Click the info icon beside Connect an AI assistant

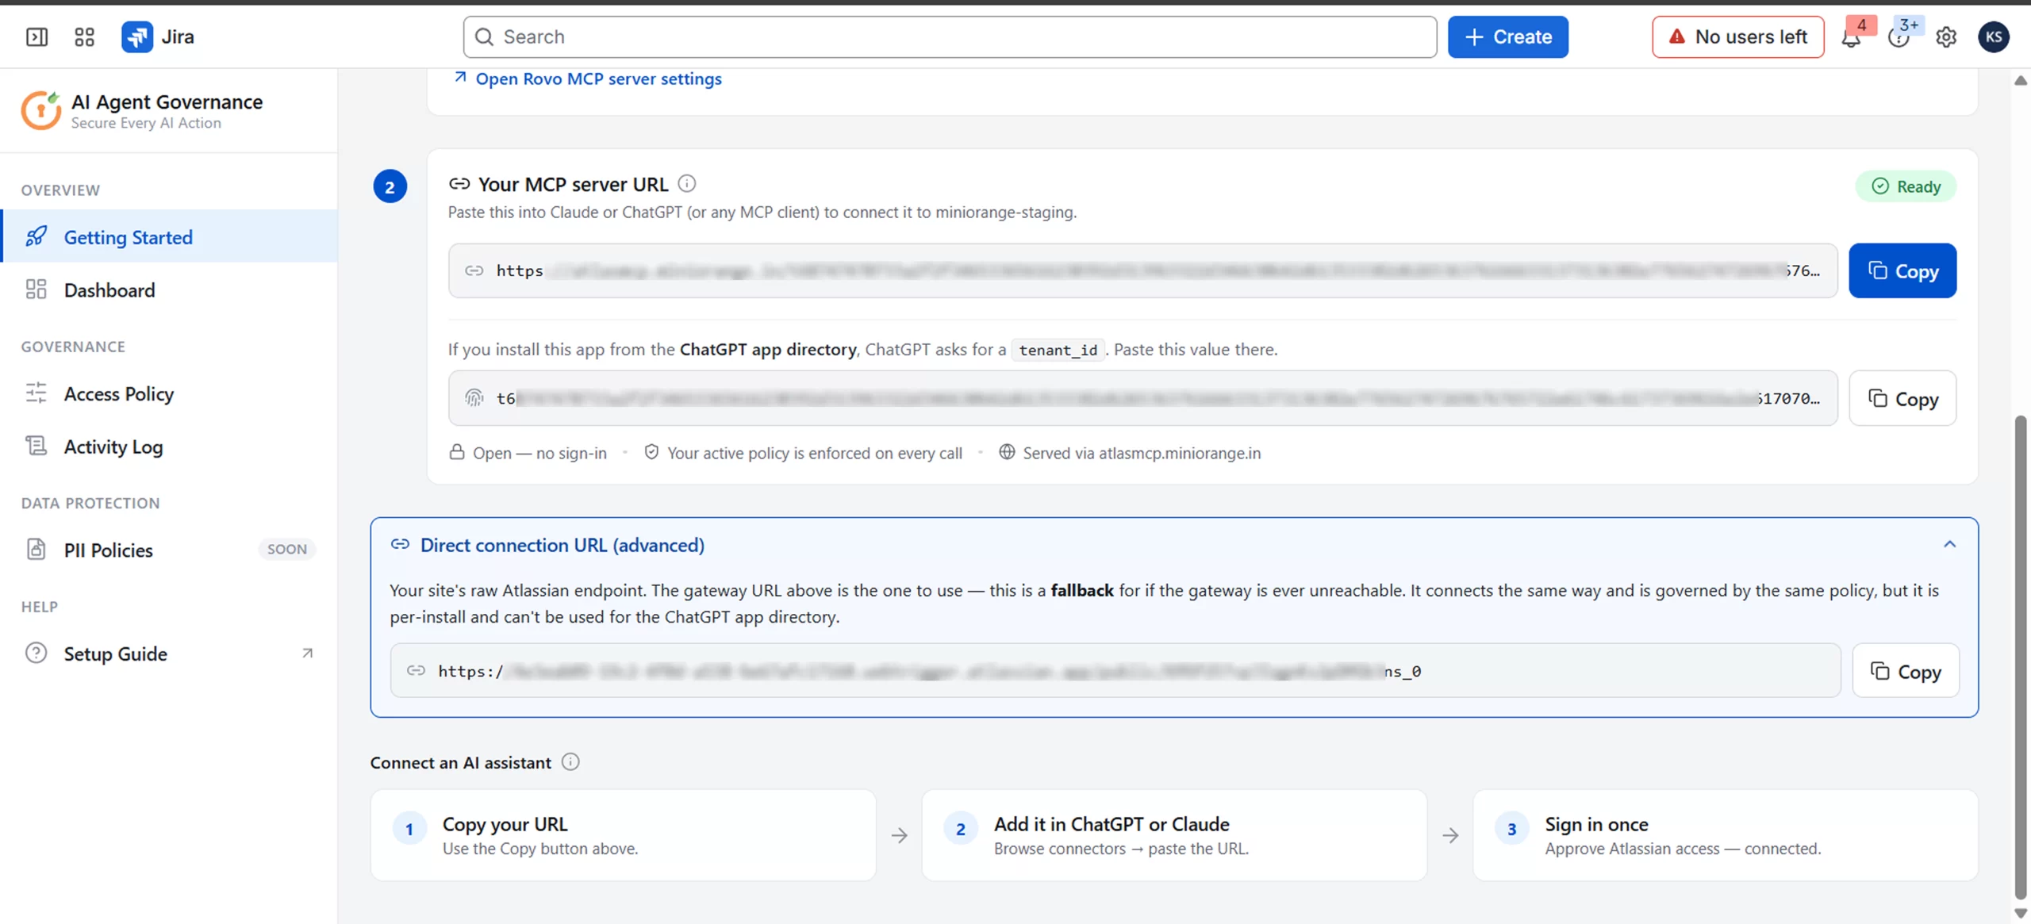click(x=570, y=762)
